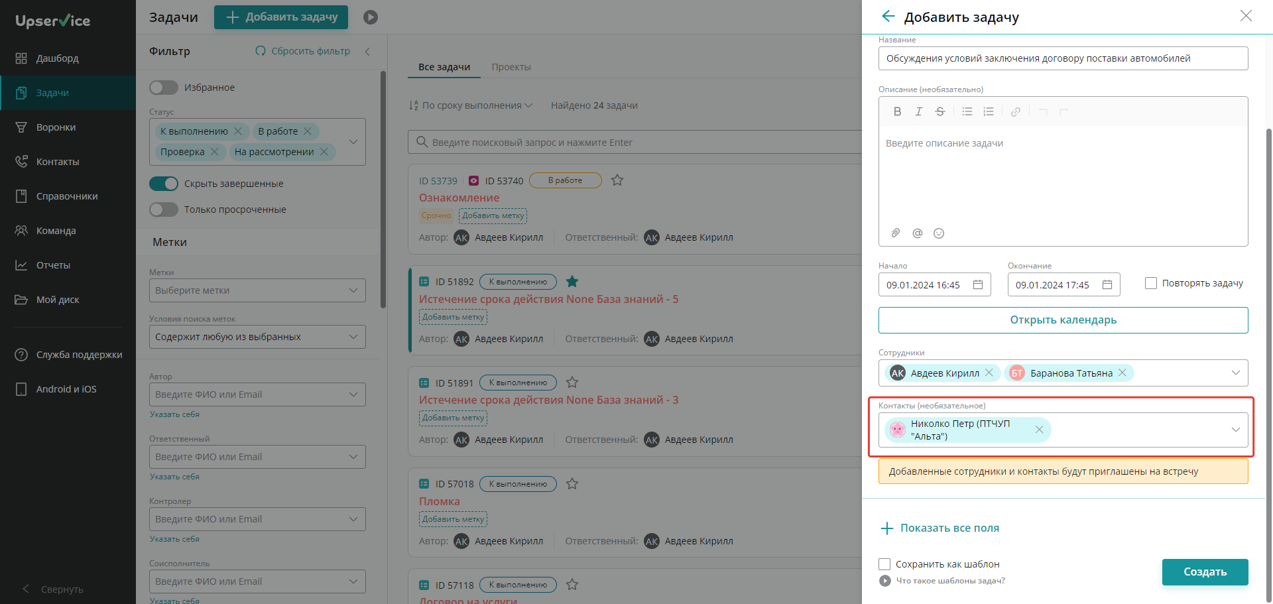The width and height of the screenshot is (1273, 604).
Task: Check Сохранить как шаблон checkbox
Action: (x=884, y=564)
